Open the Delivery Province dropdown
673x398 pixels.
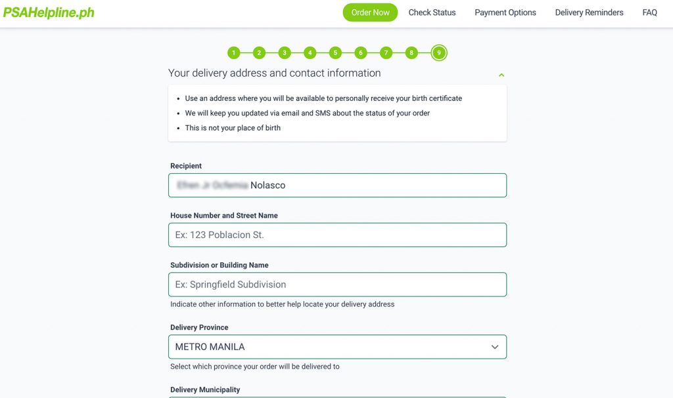click(337, 347)
